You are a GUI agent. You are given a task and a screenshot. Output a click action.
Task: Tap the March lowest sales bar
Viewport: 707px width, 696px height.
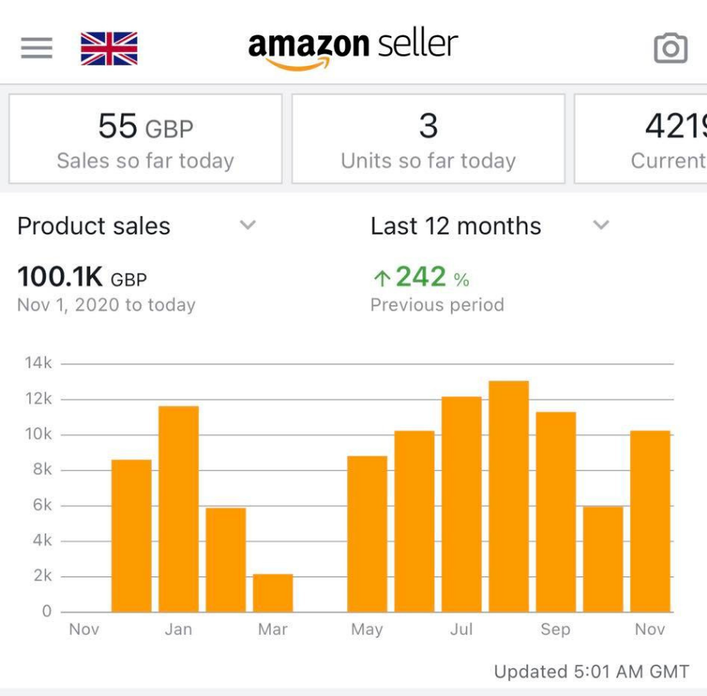click(x=273, y=593)
